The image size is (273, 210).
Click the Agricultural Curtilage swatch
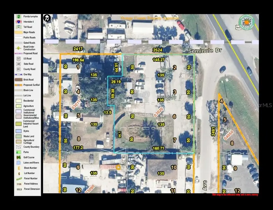pos(19,142)
